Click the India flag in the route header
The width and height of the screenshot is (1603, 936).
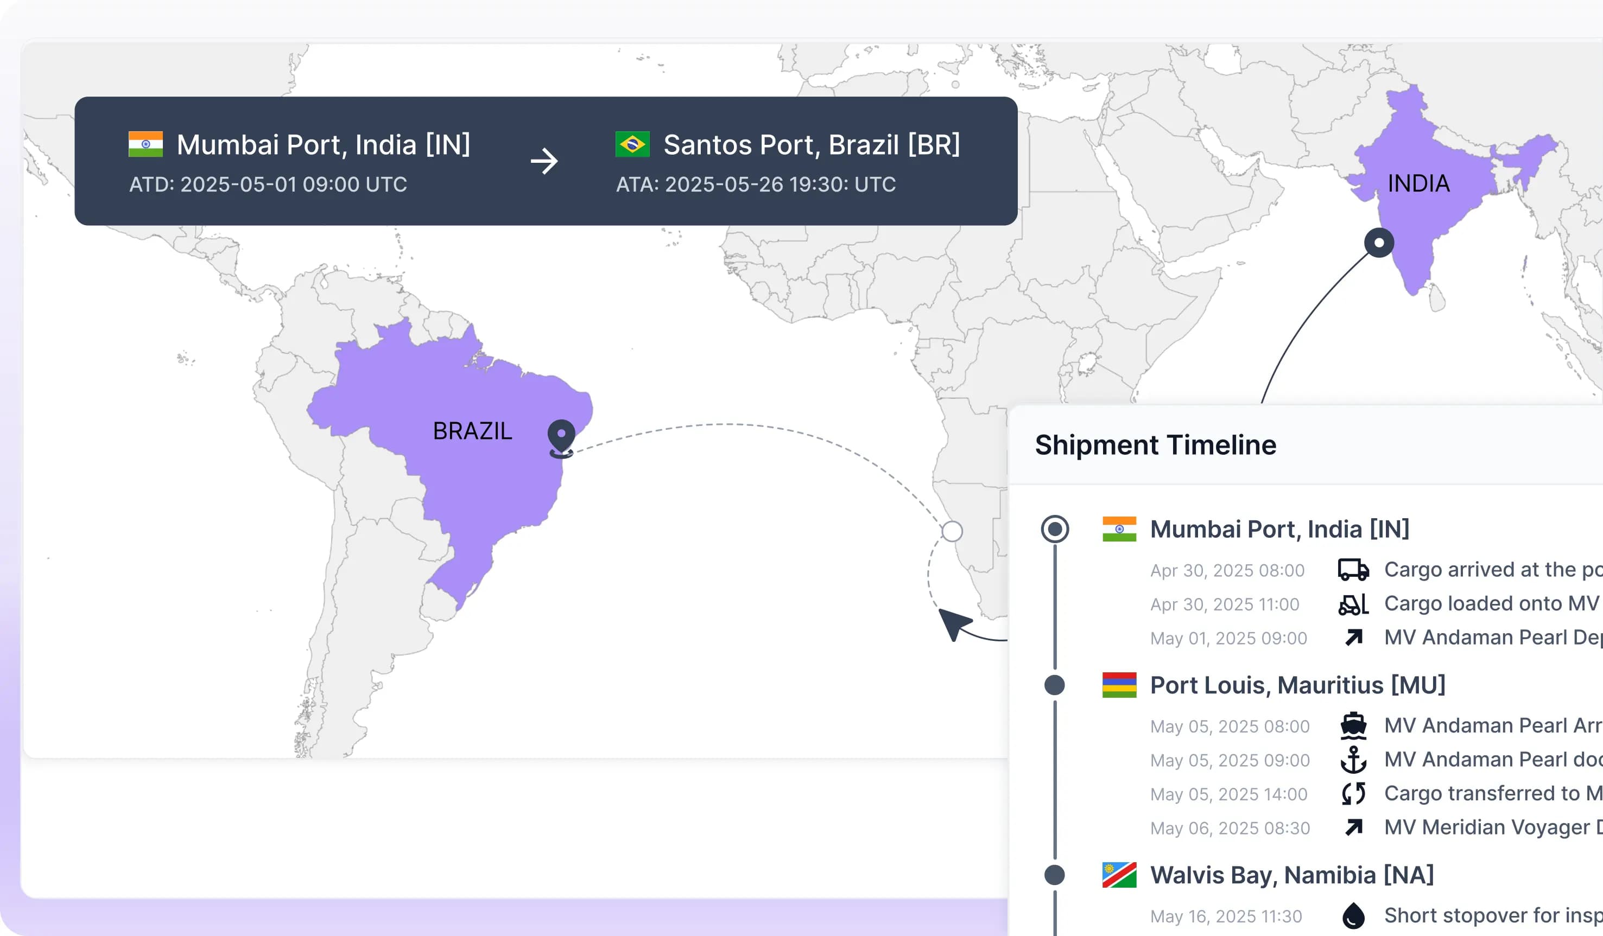click(145, 144)
